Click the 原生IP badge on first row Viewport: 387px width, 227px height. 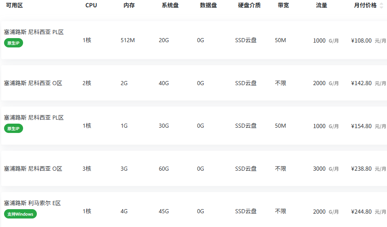click(14, 43)
